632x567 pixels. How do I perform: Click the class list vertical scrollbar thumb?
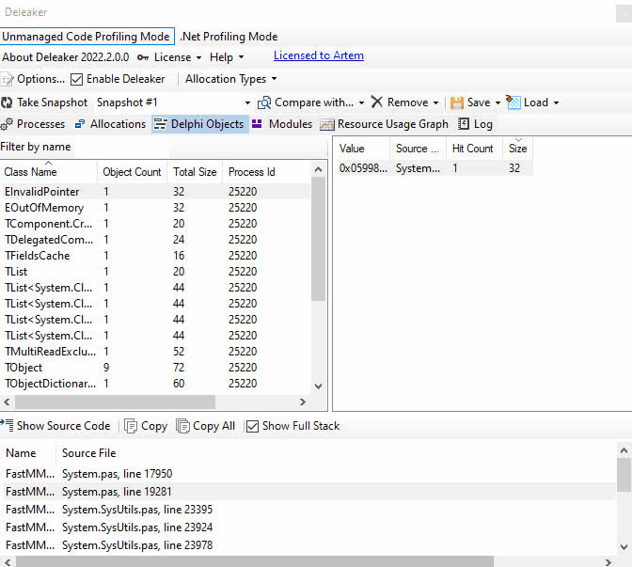point(319,239)
